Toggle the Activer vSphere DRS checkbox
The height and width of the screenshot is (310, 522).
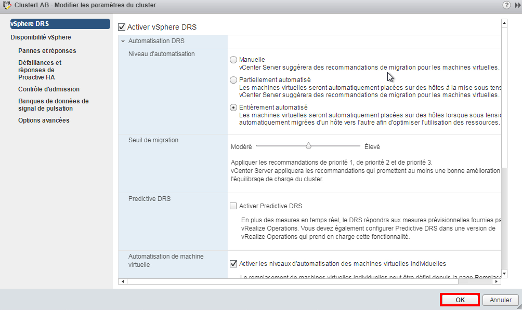[x=122, y=28]
